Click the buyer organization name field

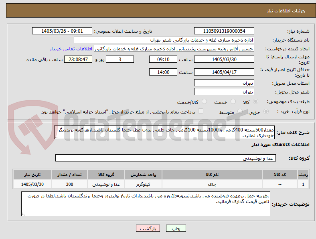[164, 40]
